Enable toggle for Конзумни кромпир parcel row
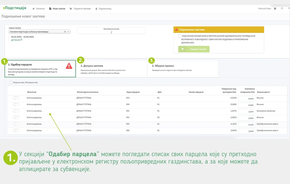290x184 pixels. 16,111
